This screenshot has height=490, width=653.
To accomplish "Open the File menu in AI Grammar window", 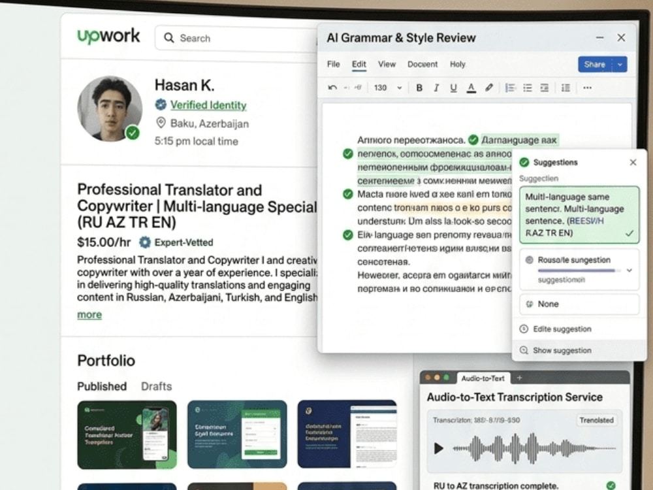I will 333,64.
